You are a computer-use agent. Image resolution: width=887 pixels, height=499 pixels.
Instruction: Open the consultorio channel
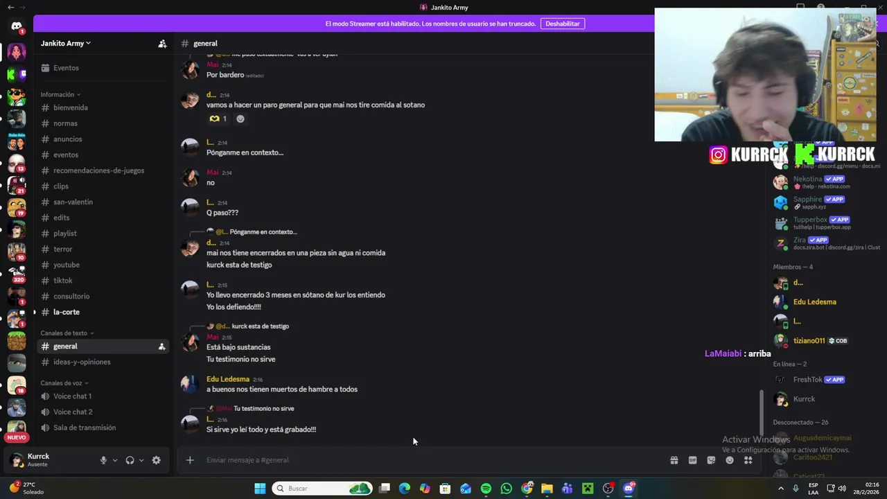pos(71,296)
